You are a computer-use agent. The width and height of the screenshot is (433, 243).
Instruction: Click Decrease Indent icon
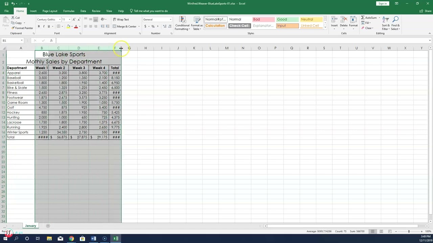[102, 26]
